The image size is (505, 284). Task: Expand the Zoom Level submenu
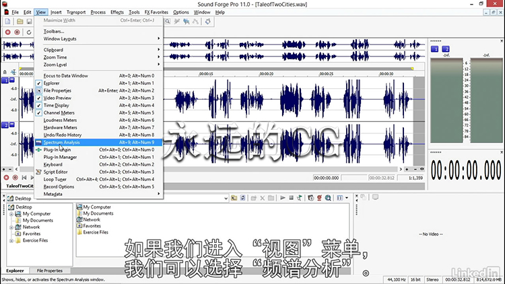pos(98,65)
